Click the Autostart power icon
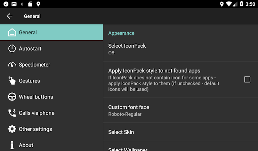Image resolution: width=258 pixels, height=151 pixels. point(12,49)
